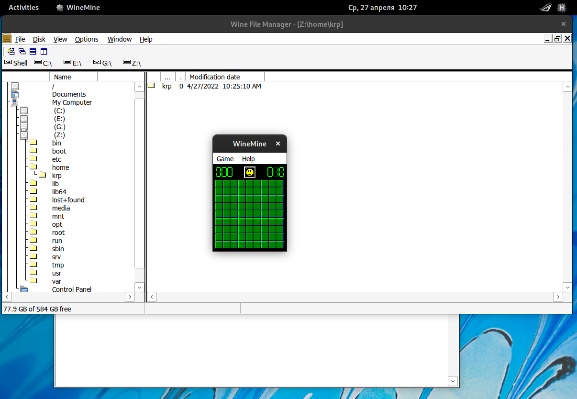Select the mnt folder in the tree
Screen dimensions: 577x399
click(x=58, y=216)
